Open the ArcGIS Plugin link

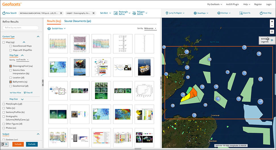232,4
